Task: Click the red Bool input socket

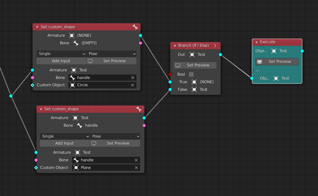Action: (170, 74)
